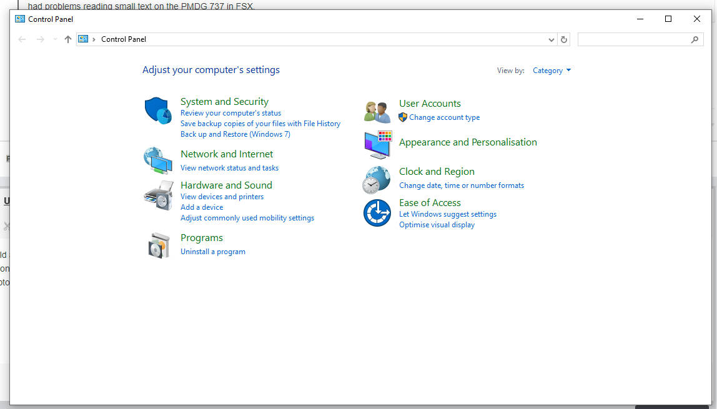Open the recent locations dropdown arrow

point(55,39)
